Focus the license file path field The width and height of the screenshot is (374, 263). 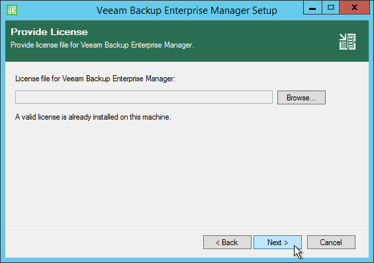pos(144,97)
